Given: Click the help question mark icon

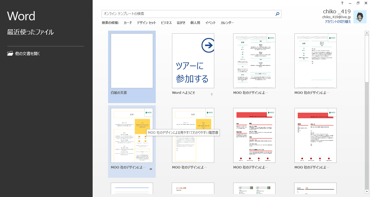Looking at the screenshot, I should [342, 3].
